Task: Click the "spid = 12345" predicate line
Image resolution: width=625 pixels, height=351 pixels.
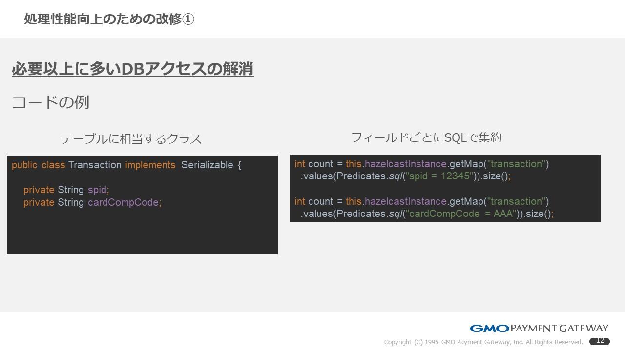Action: click(x=405, y=176)
